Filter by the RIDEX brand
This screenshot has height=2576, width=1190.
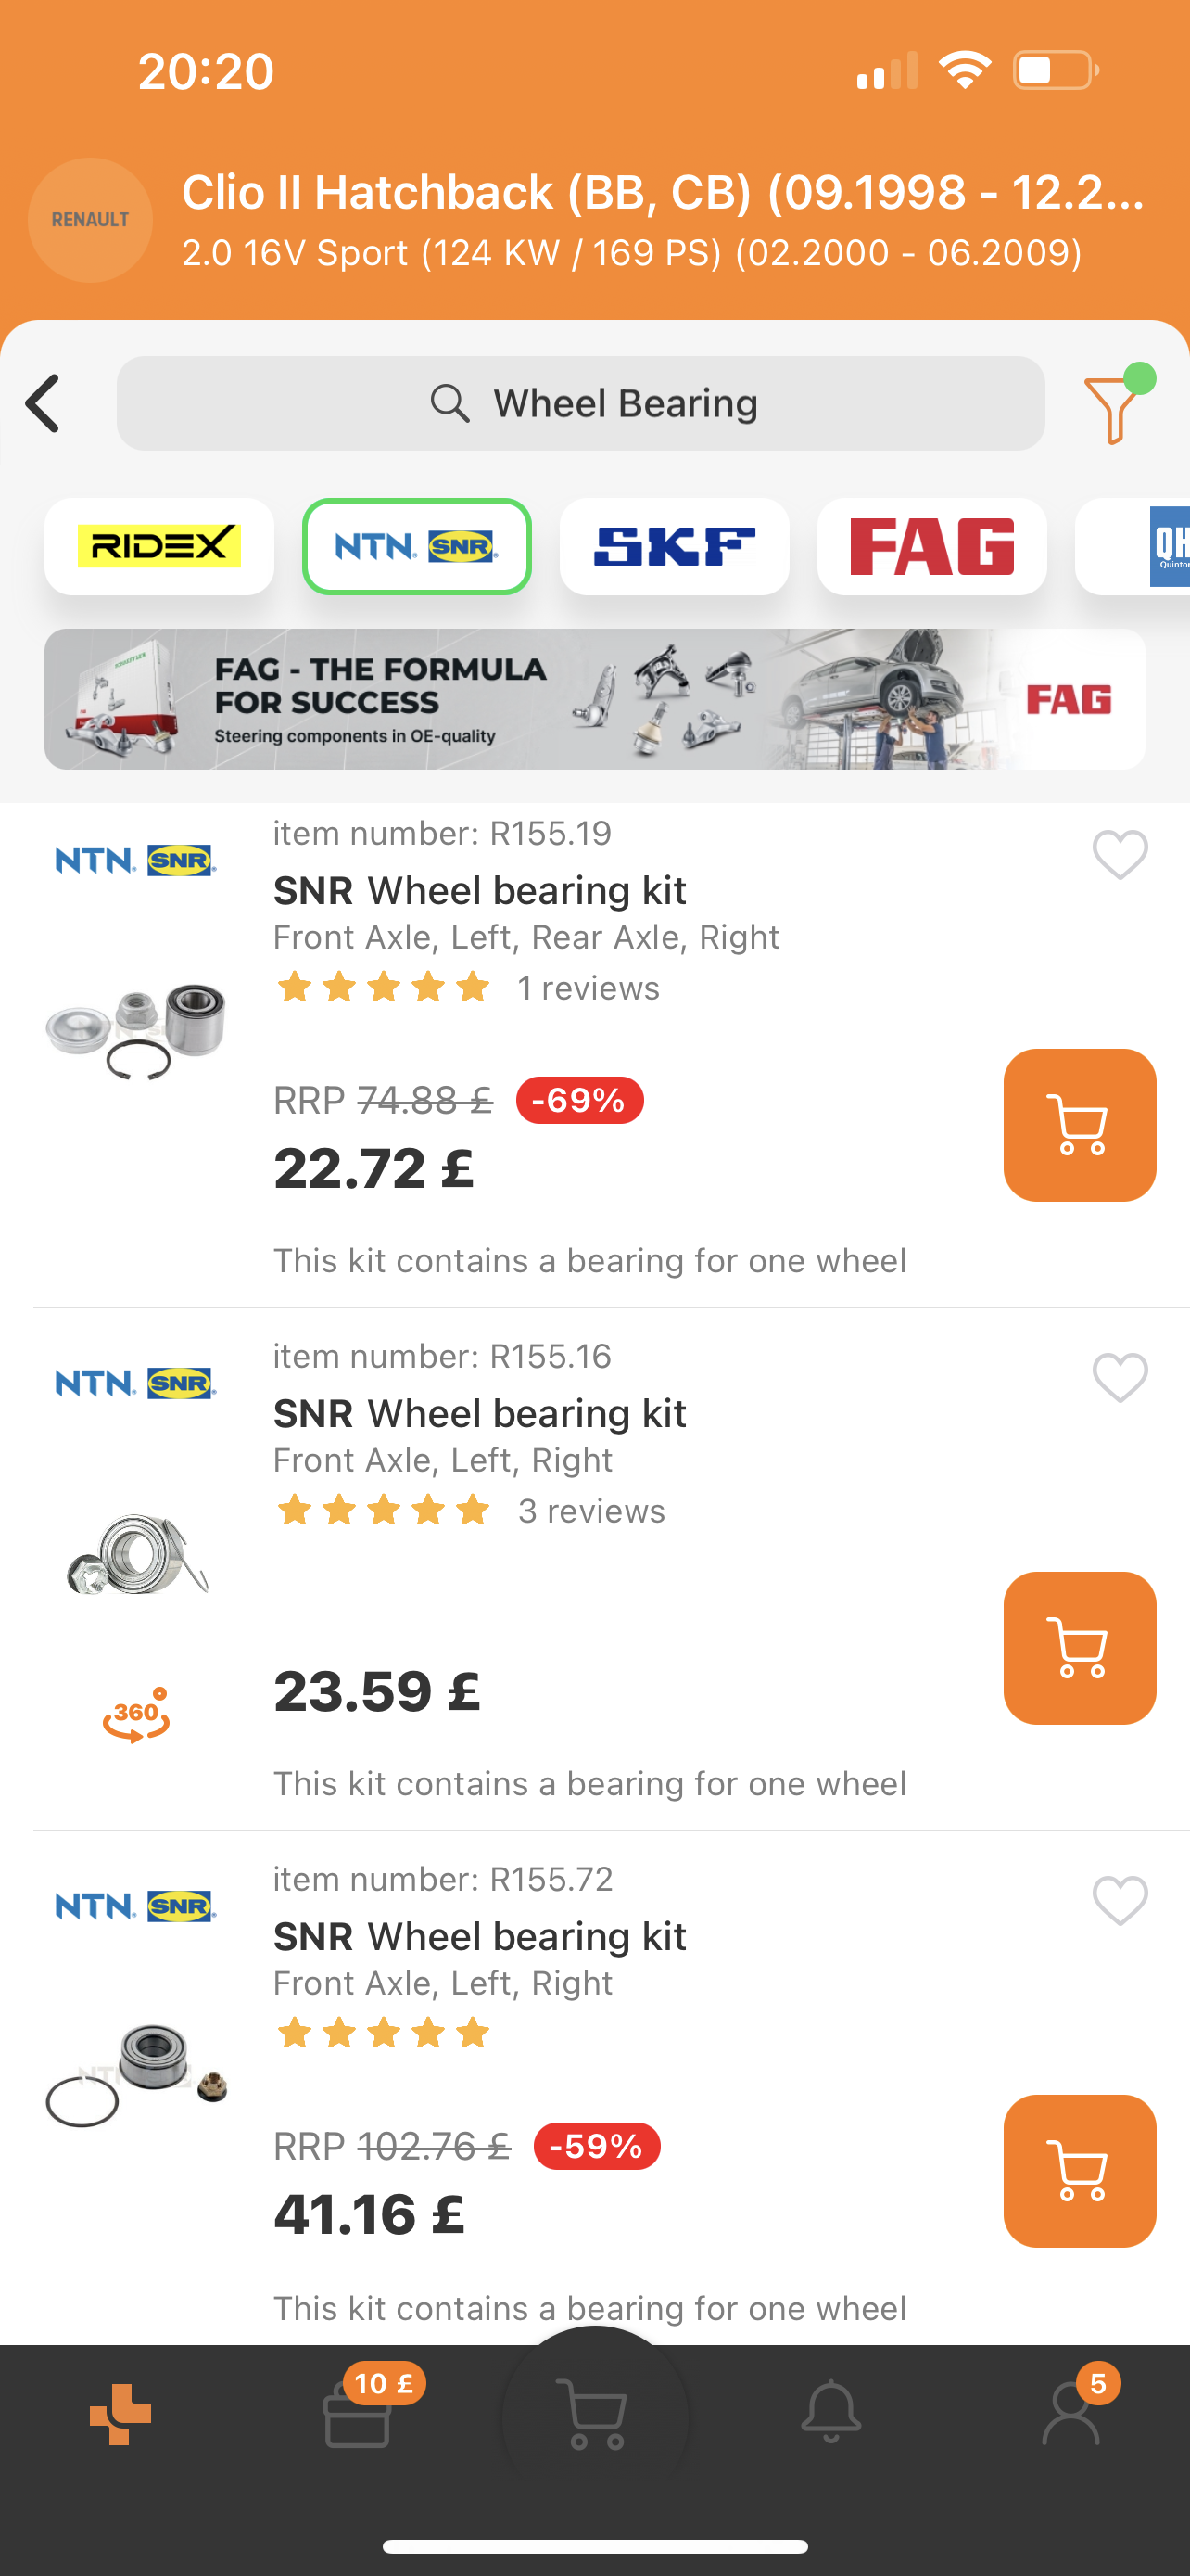pos(159,547)
